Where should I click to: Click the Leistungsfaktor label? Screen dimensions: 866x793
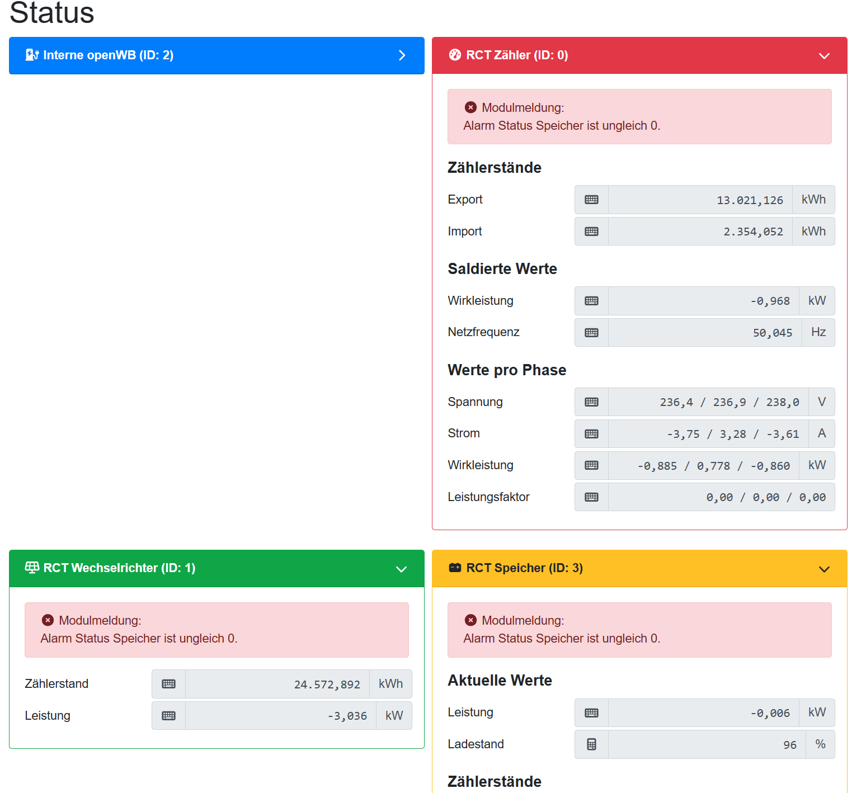coord(488,497)
